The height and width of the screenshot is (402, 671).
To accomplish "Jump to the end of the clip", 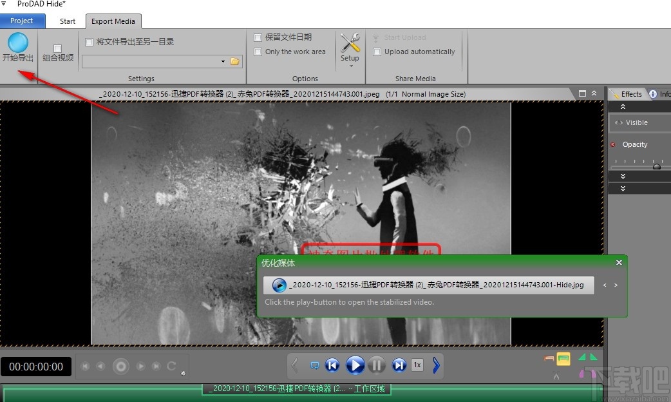I will 399,365.
